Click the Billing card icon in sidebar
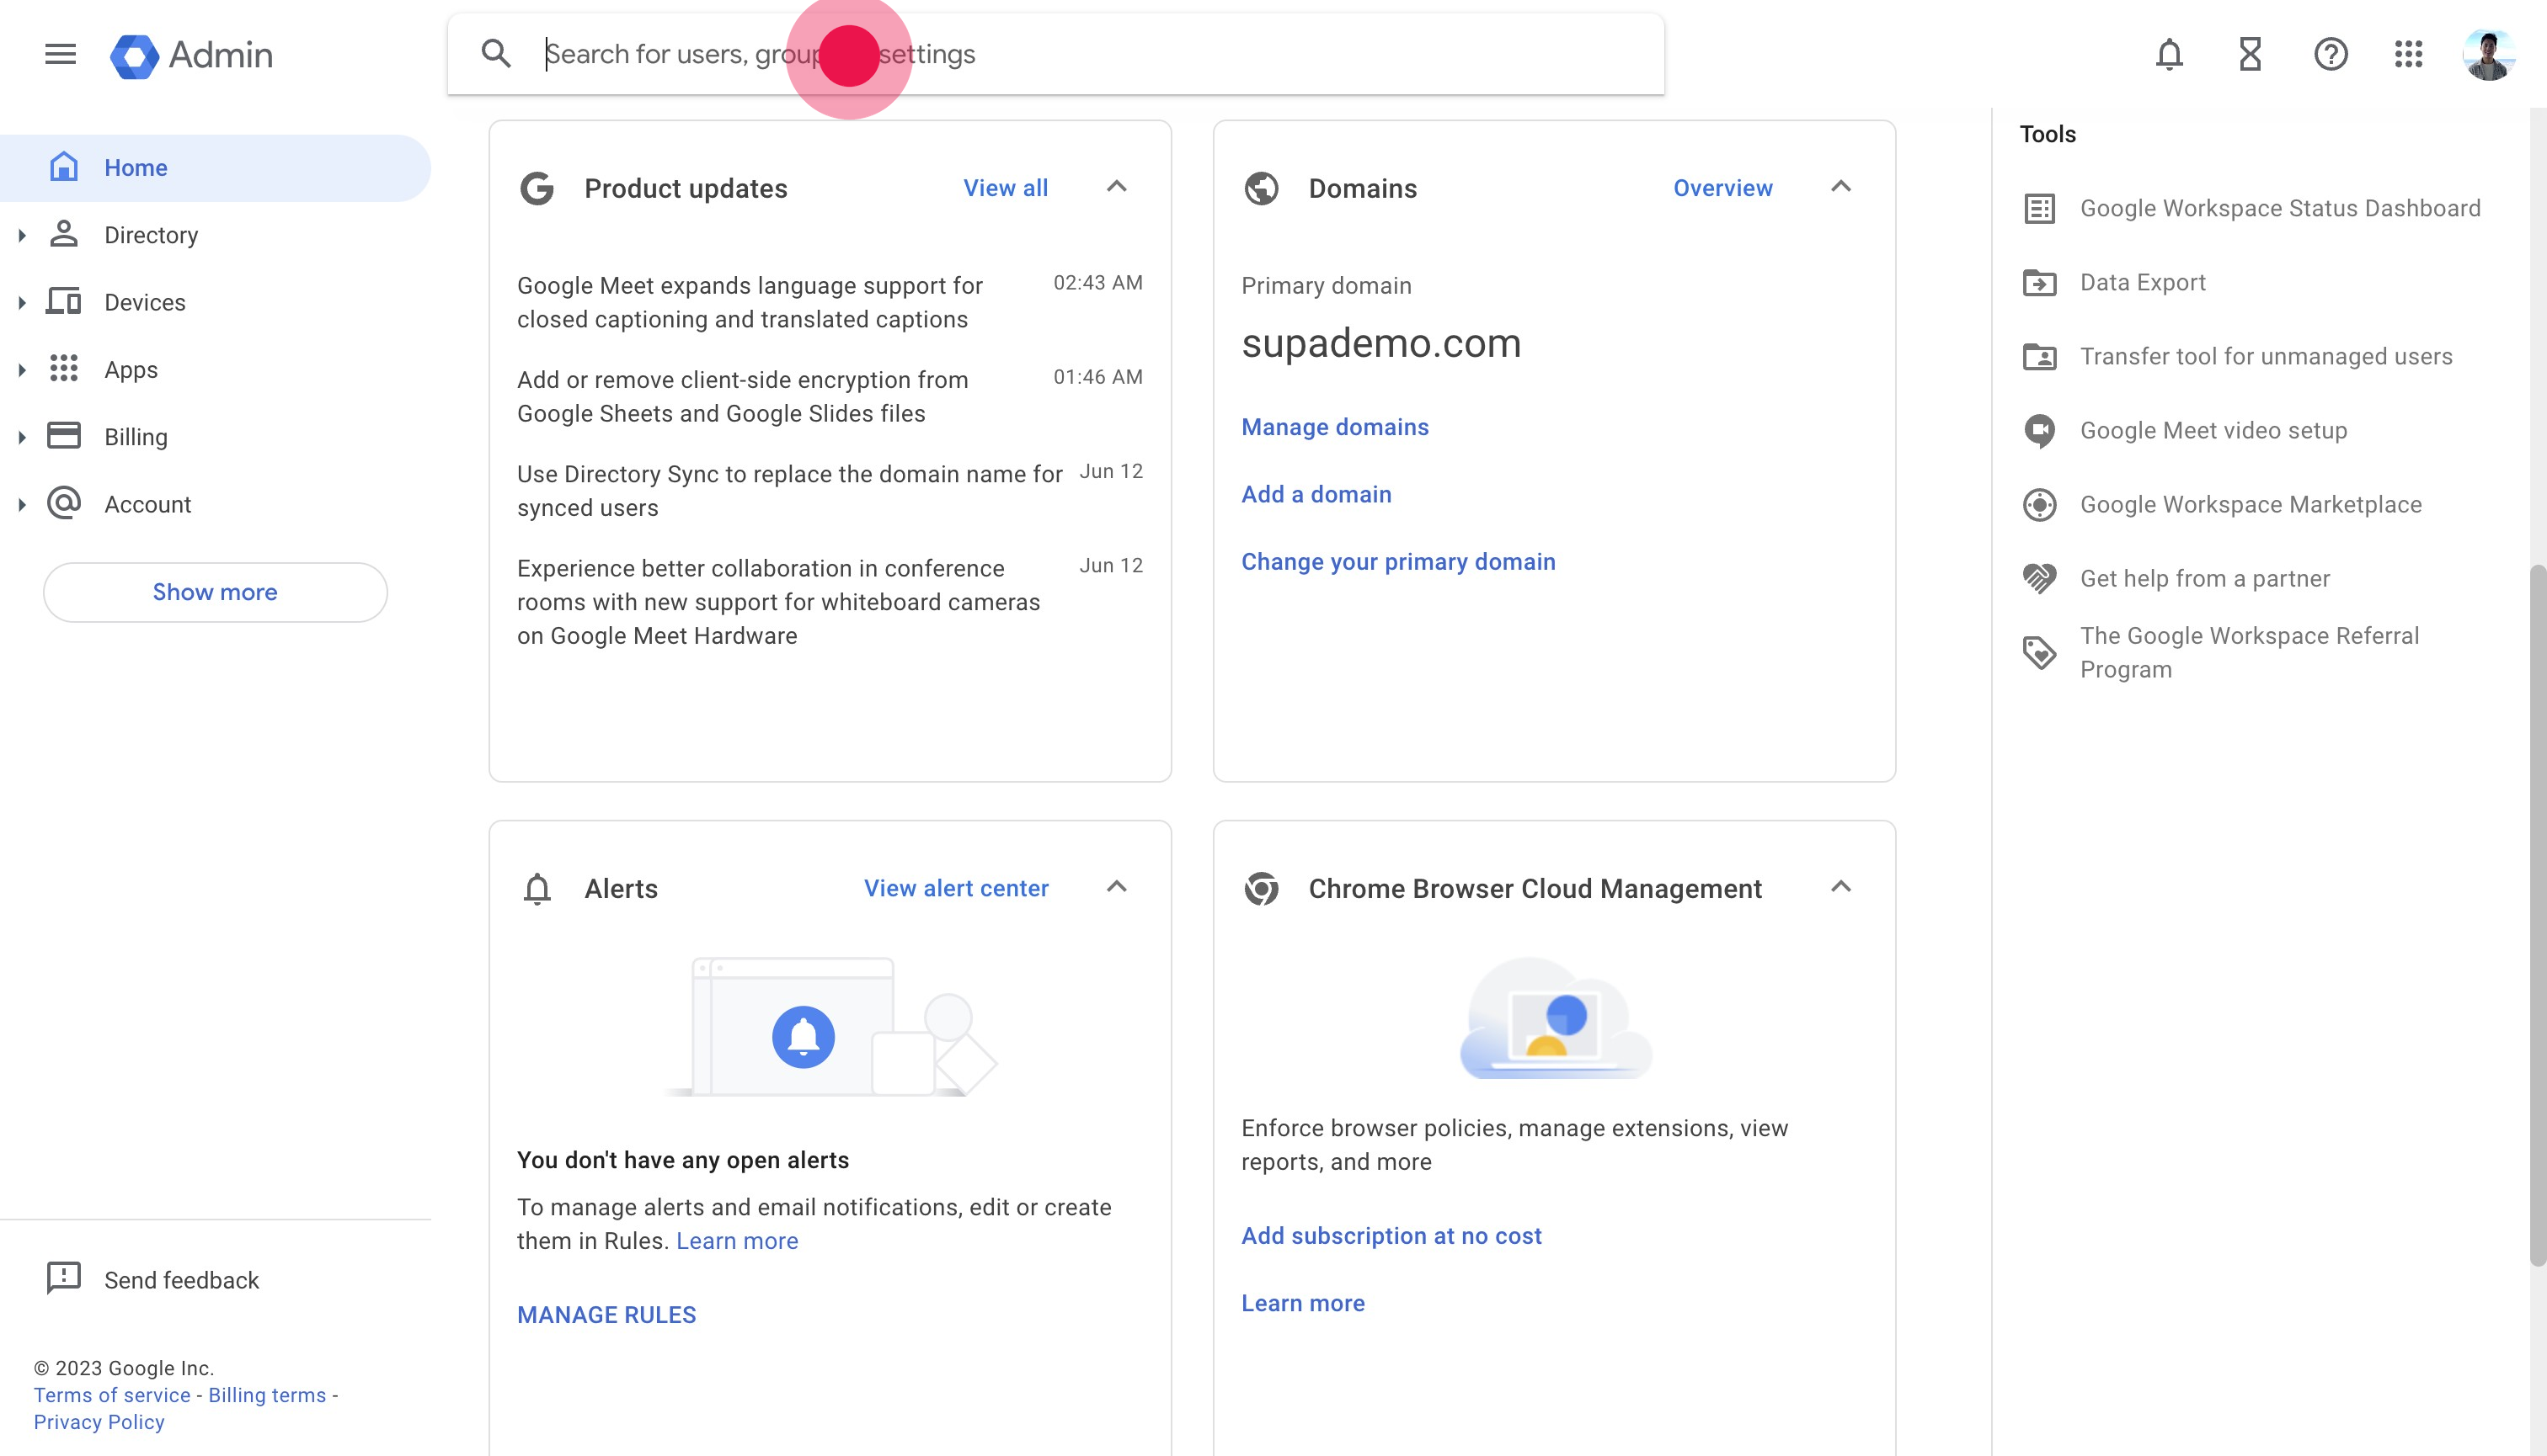 [x=64, y=435]
